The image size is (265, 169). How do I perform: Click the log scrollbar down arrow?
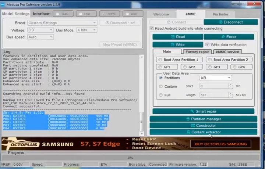[x=142, y=134]
